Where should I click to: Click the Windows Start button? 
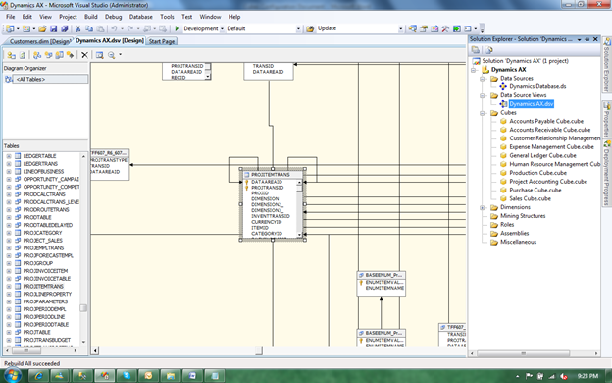tap(13, 375)
